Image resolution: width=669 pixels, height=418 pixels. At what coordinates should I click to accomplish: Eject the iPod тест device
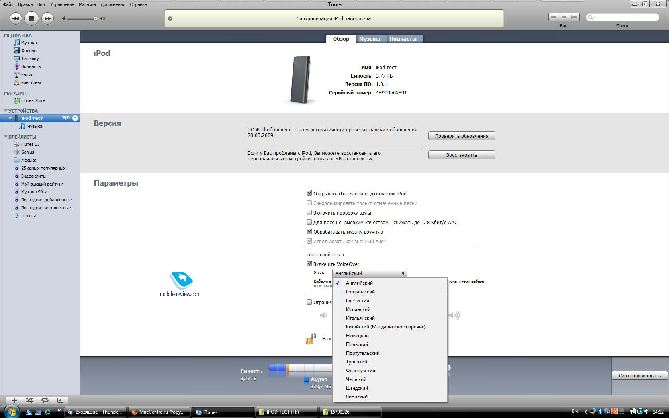point(75,118)
